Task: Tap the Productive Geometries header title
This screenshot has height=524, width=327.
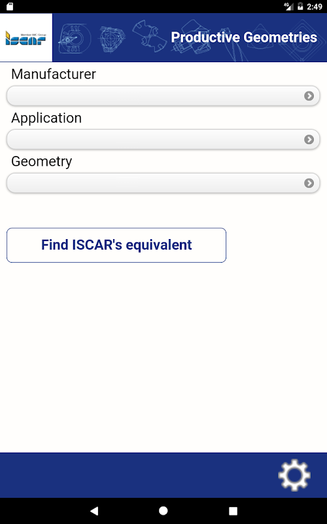Action: (x=244, y=37)
